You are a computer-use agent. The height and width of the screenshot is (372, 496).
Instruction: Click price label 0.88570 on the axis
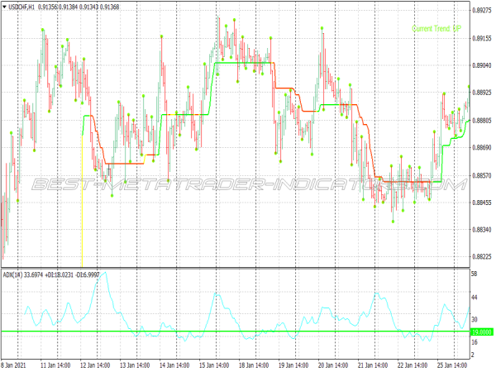pos(482,175)
